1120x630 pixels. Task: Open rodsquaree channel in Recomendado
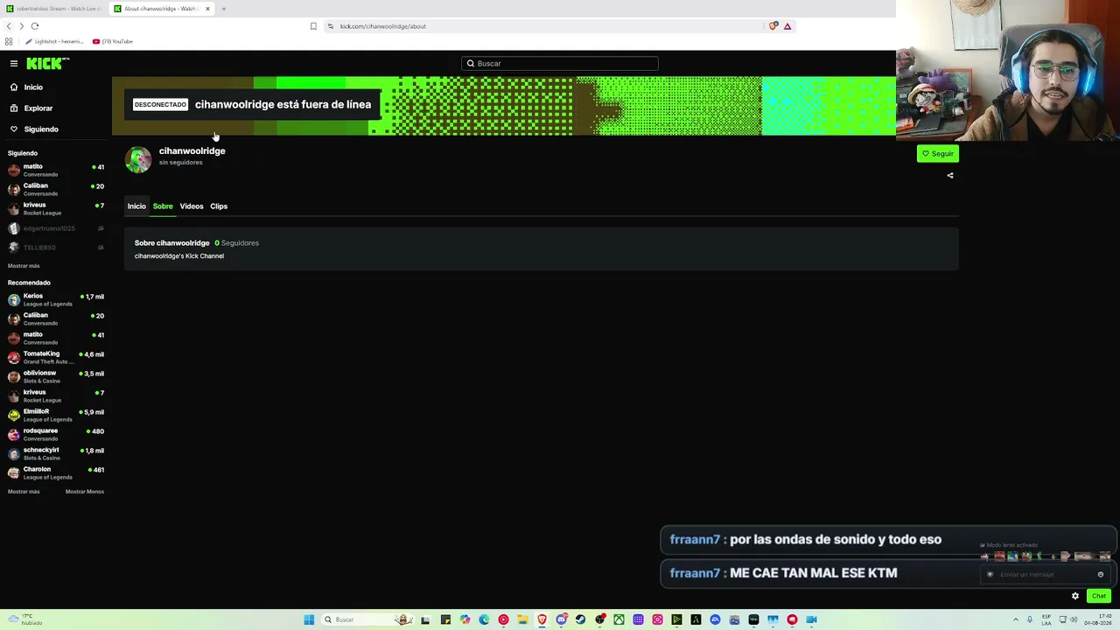56,434
